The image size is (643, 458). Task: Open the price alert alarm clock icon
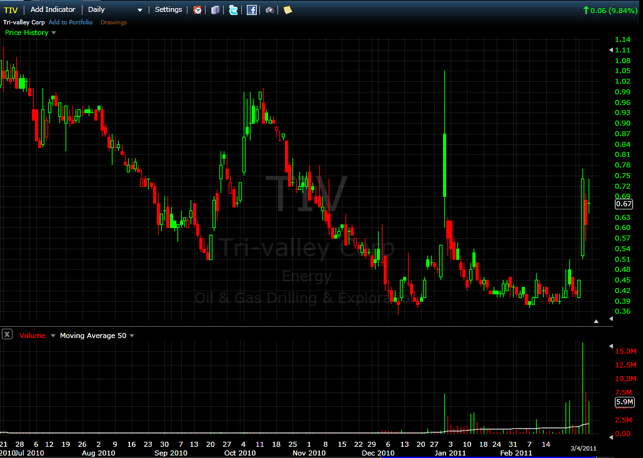click(x=197, y=10)
